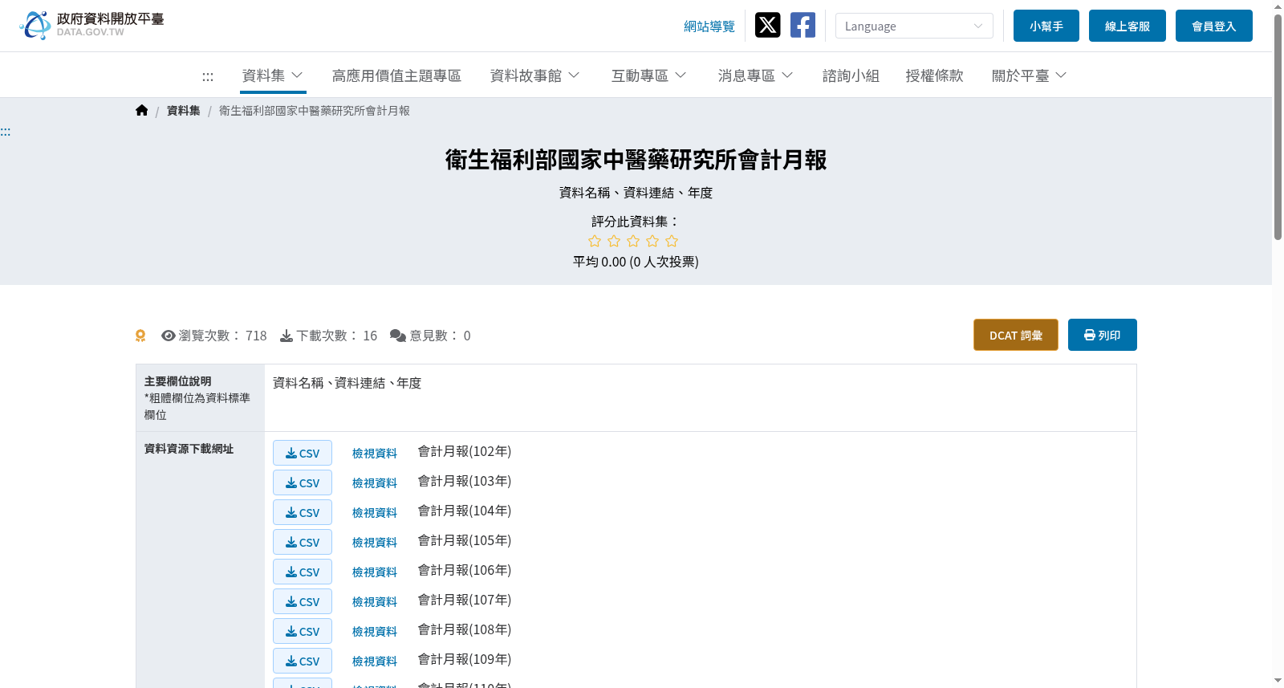
Task: Download CSV for 會計月報(102年)
Action: (303, 453)
